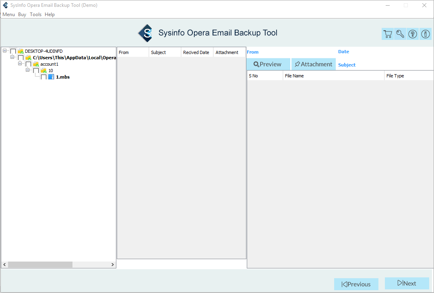The width and height of the screenshot is (434, 293).
Task: Open the Menu menu
Action: click(8, 15)
